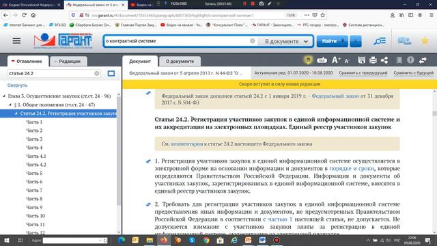The height and width of the screenshot is (246, 437).
Task: Go back in browser
Action: pos(6,15)
